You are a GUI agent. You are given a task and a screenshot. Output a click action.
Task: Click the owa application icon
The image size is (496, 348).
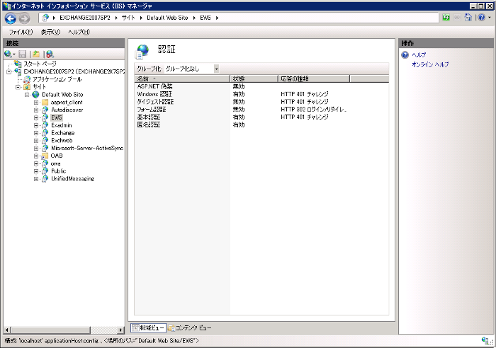(x=45, y=163)
